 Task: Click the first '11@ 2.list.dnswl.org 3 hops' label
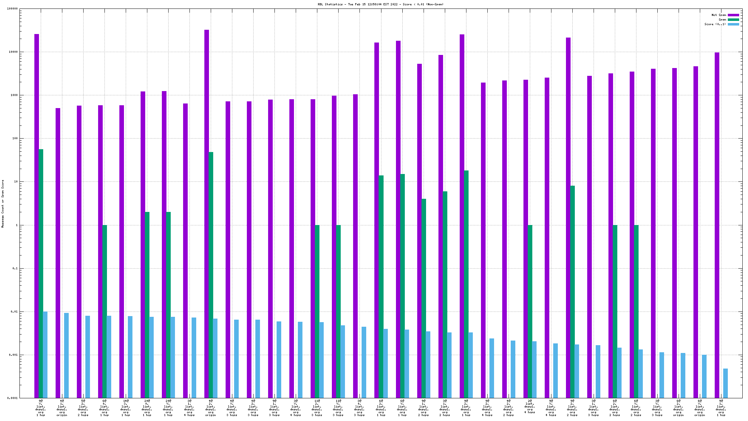point(317,408)
